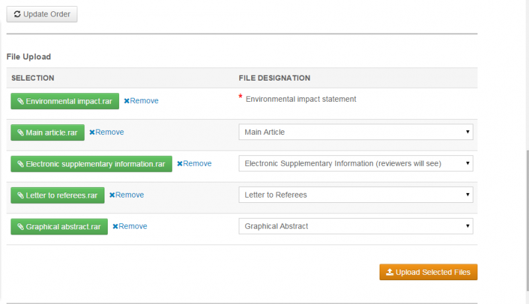Expand the Letter to Referees designation dropdown
The width and height of the screenshot is (529, 304).
coord(356,195)
